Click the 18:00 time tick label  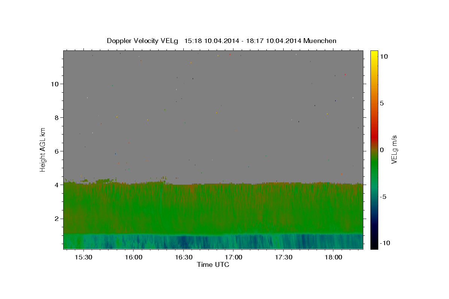pyautogui.click(x=333, y=258)
